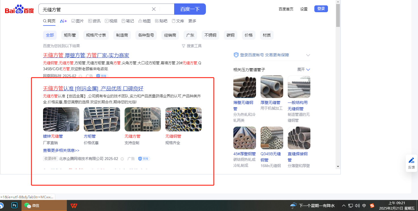Show hidden system tray icons
This screenshot has height=211, width=418.
click(x=344, y=206)
